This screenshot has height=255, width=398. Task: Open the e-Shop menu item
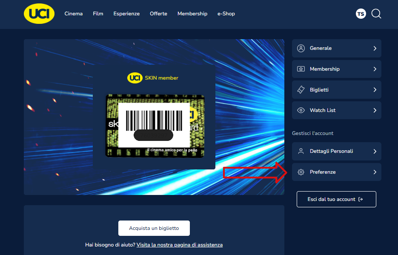coord(226,14)
